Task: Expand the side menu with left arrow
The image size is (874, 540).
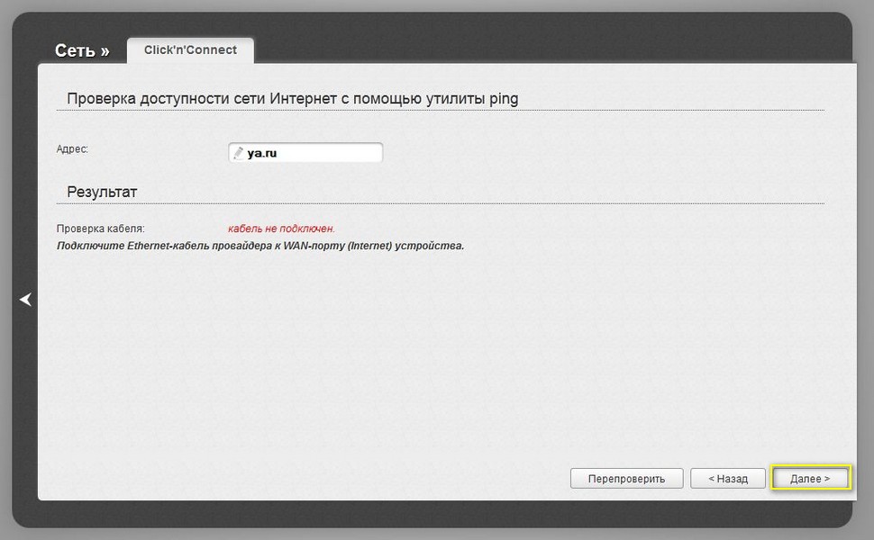Action: [x=25, y=300]
